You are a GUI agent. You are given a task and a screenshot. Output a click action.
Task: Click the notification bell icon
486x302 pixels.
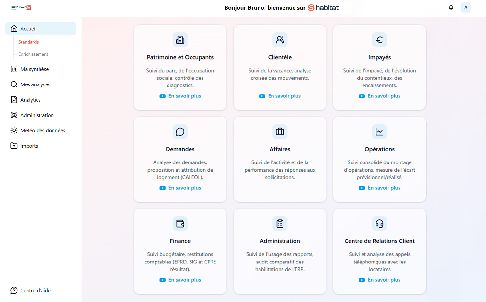click(451, 7)
